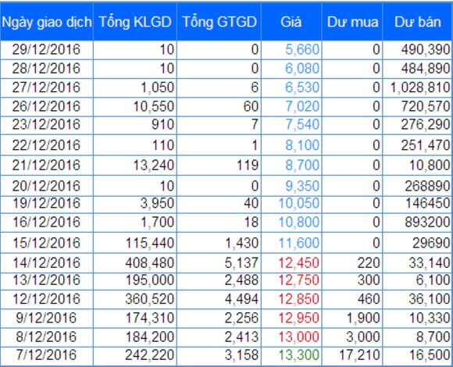Select the Dư bán column header
The width and height of the screenshot is (453, 367).
tap(418, 22)
